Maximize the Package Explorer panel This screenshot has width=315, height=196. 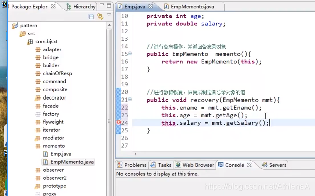coord(109,5)
